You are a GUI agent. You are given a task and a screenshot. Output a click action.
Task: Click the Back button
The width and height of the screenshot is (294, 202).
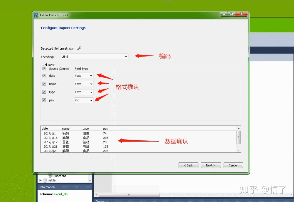point(188,165)
